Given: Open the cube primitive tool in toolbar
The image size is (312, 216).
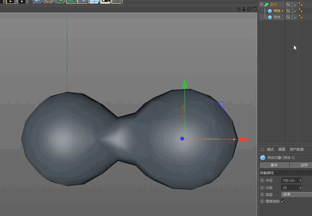Looking at the screenshot, I should click(x=37, y=1).
